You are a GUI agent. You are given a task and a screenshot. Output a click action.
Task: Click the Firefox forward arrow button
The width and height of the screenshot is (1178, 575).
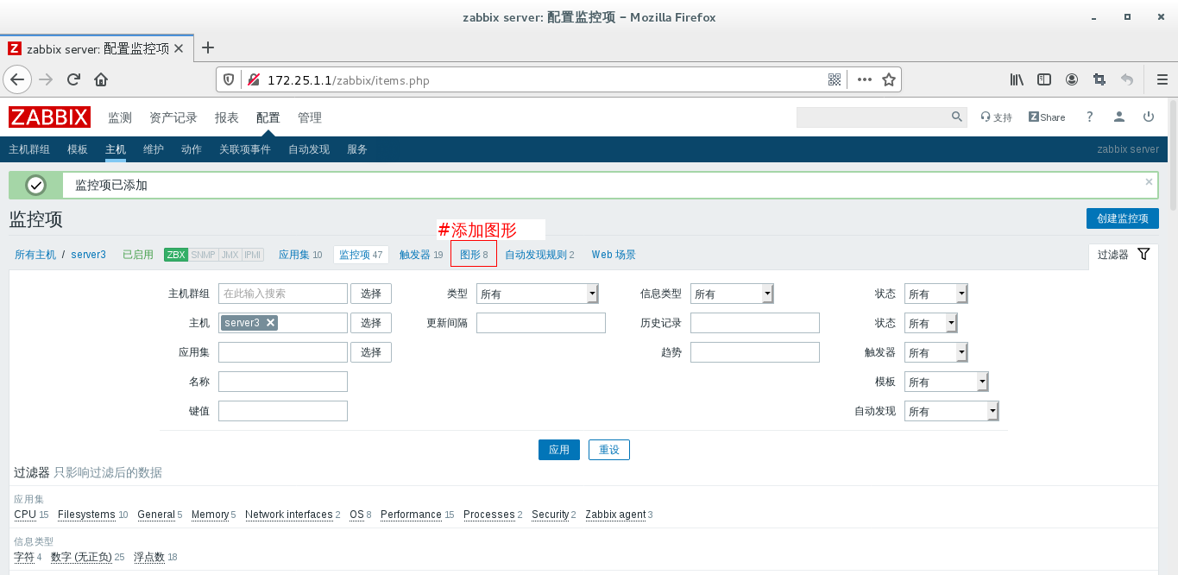click(x=47, y=79)
